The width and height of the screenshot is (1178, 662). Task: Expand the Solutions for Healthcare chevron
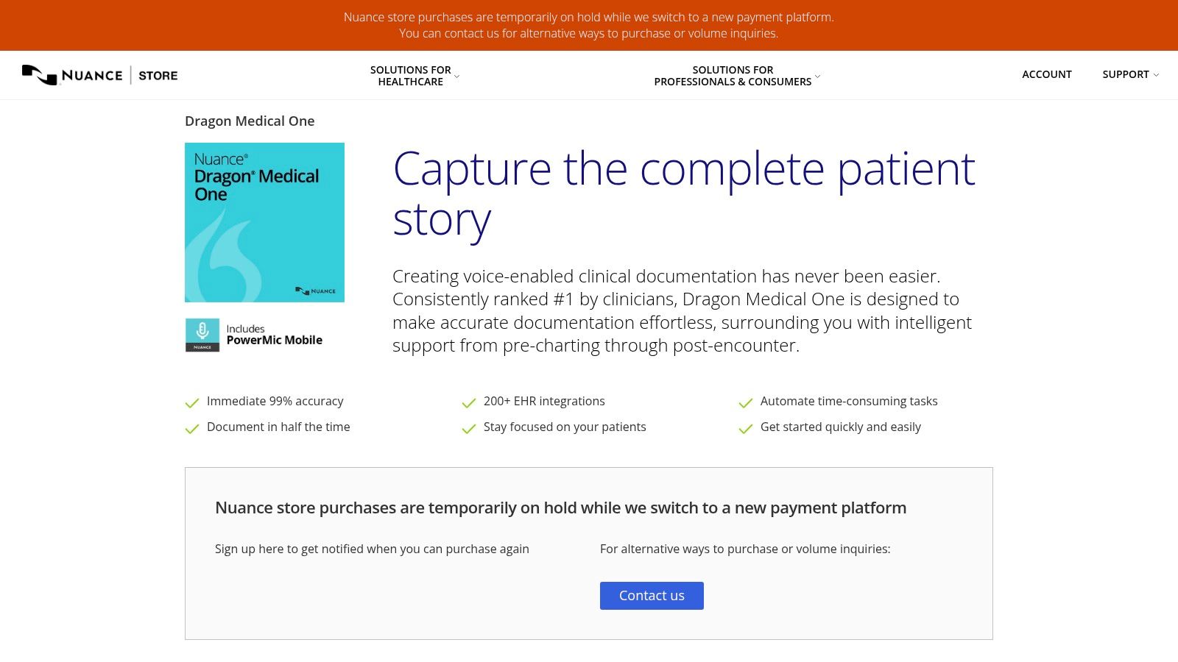tap(457, 76)
